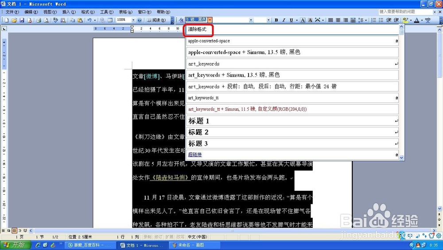Viewport: 443px width, 250px height.
Task: Paste from clipboard icon
Action: (x=80, y=20)
